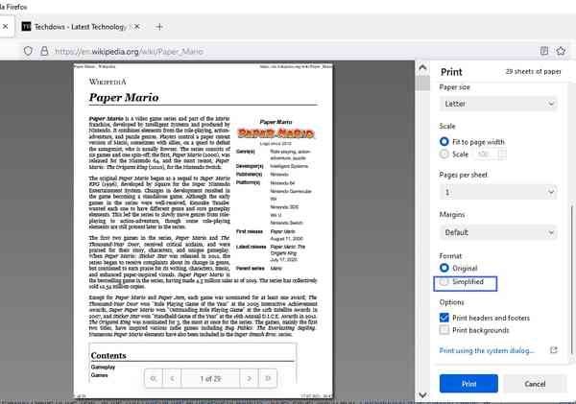Image resolution: width=576 pixels, height=404 pixels.
Task: Close the Techdows tab
Action: click(x=136, y=27)
